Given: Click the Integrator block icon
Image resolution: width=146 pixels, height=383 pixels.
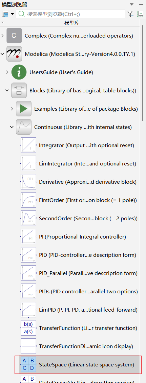Looking at the screenshot, I should point(28,145).
